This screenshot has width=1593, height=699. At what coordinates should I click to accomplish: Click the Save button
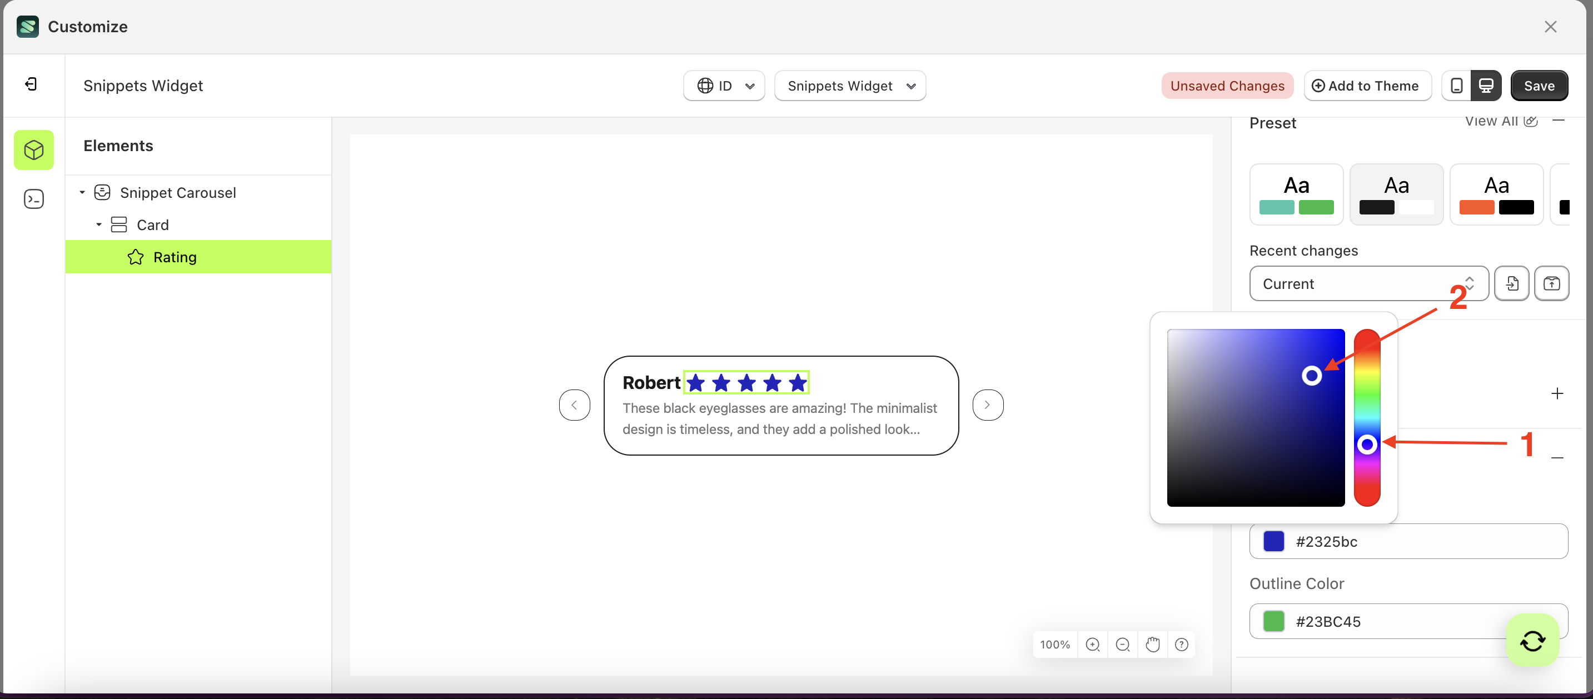(1539, 85)
